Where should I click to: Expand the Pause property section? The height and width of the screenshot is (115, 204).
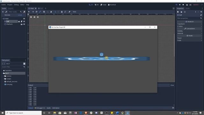(x=190, y=38)
